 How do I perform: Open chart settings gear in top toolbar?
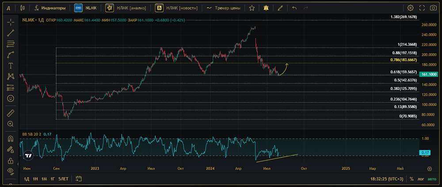[x=411, y=8]
